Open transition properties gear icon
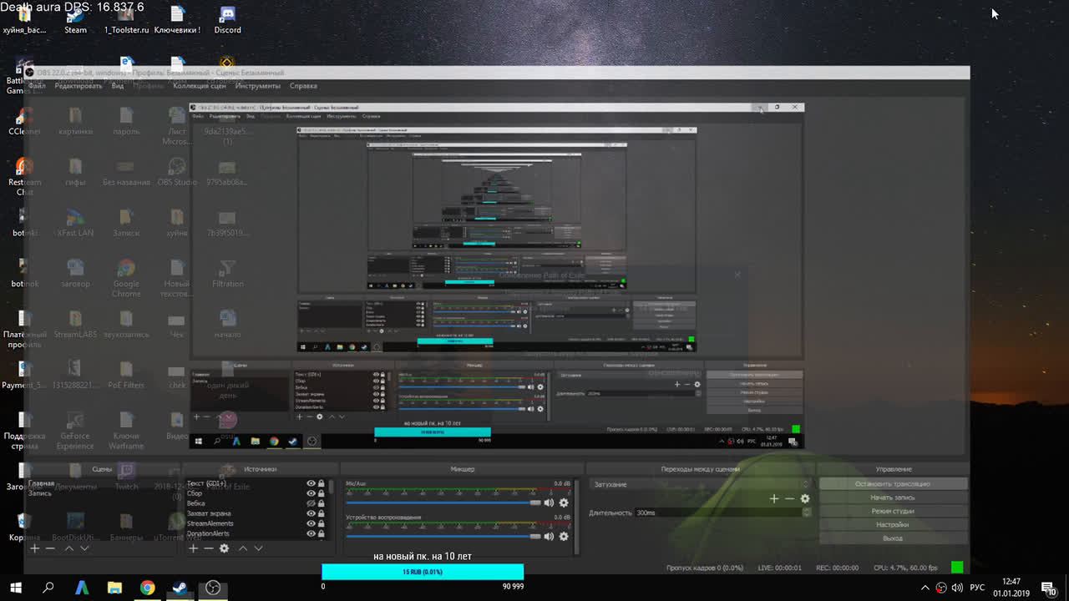The height and width of the screenshot is (601, 1069). tap(805, 498)
